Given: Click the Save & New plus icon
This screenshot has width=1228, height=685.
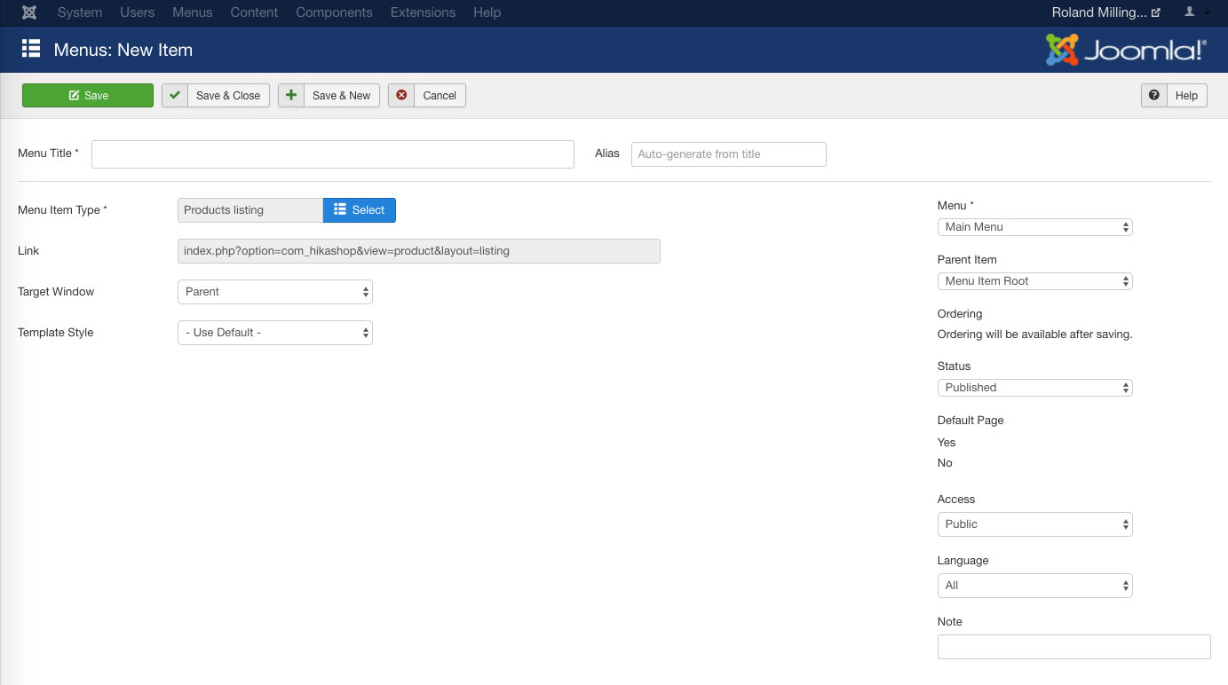Looking at the screenshot, I should point(291,96).
